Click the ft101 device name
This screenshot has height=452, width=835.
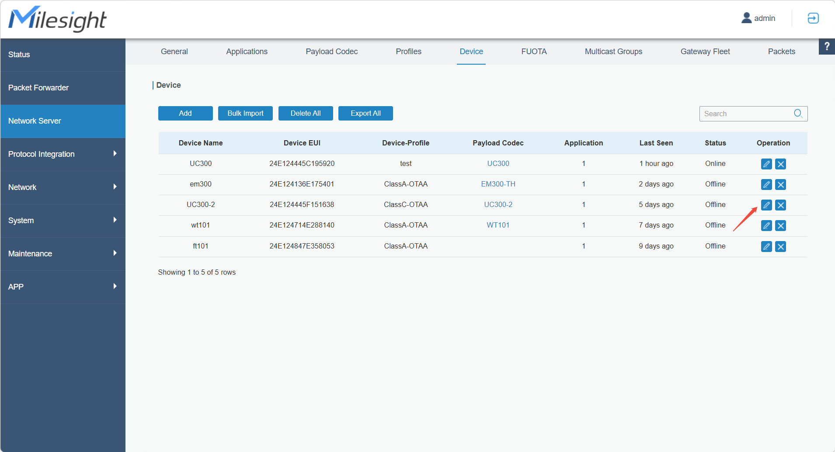[201, 246]
